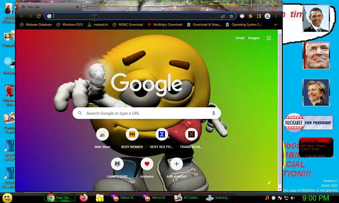339x203 pixels.
Task: Switch to All Contro... taskbar window
Action: coord(187,198)
